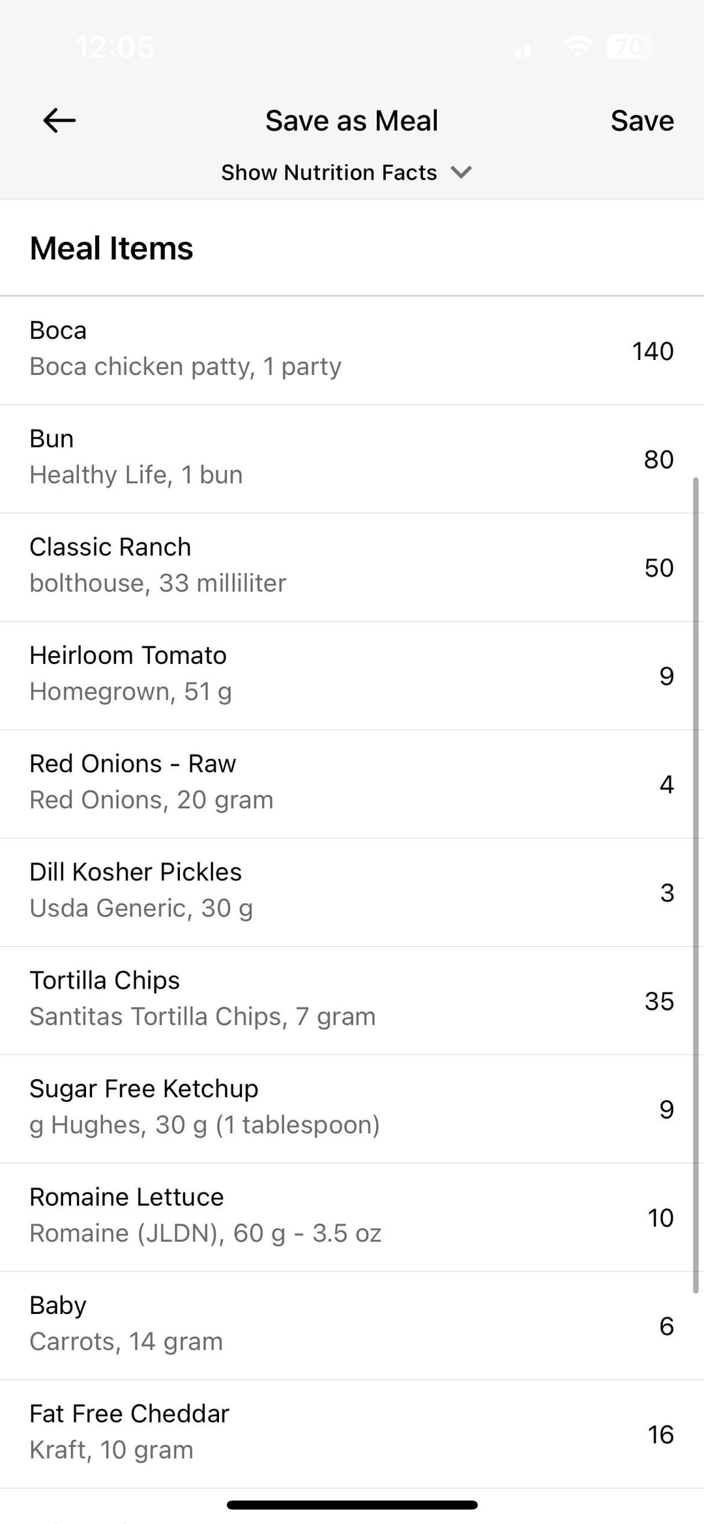
Task: Select Sugar Free Ketchup item
Action: click(x=352, y=1109)
